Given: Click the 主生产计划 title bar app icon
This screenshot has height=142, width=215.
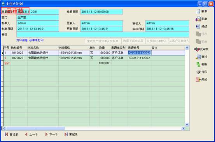Looking at the screenshot, I should (3, 4).
